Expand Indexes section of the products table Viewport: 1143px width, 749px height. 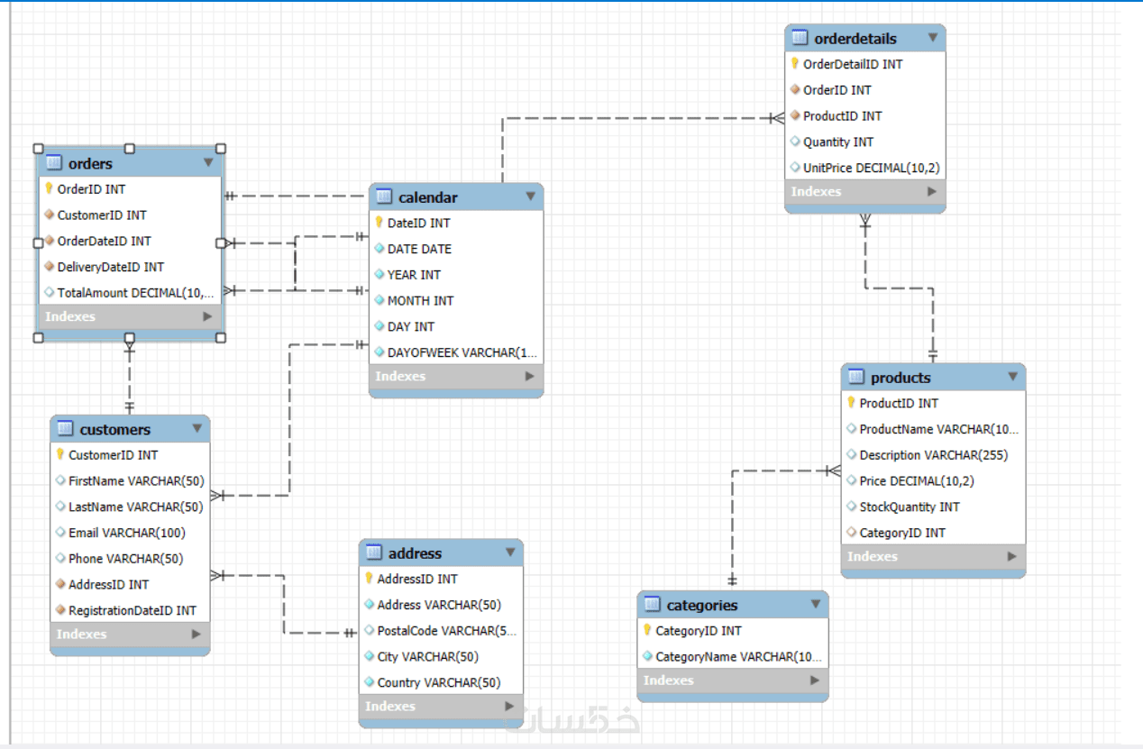coord(1011,557)
